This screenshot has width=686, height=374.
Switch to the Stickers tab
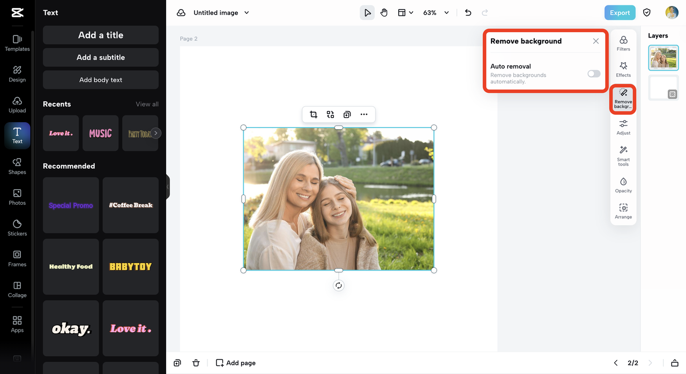(17, 227)
